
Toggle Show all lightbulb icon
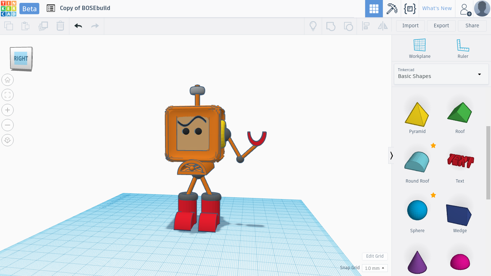tap(313, 26)
